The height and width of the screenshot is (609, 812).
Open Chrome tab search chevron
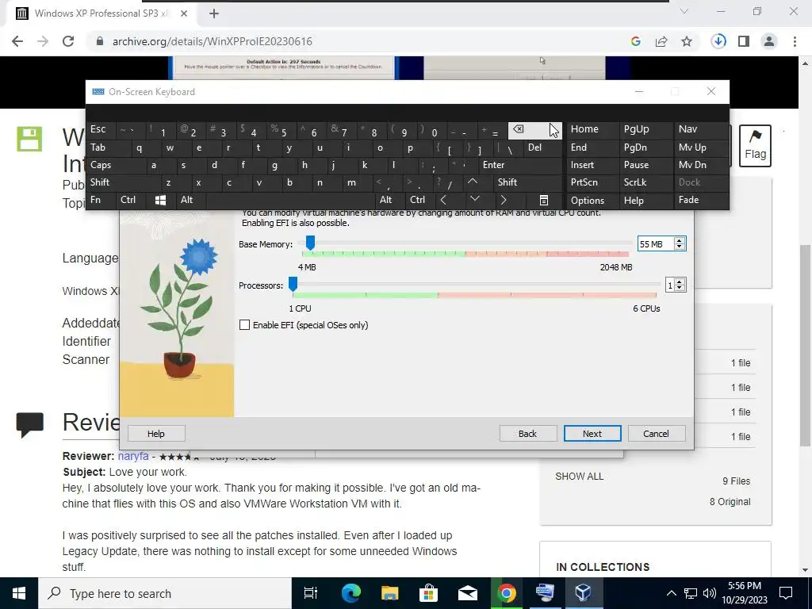(684, 11)
